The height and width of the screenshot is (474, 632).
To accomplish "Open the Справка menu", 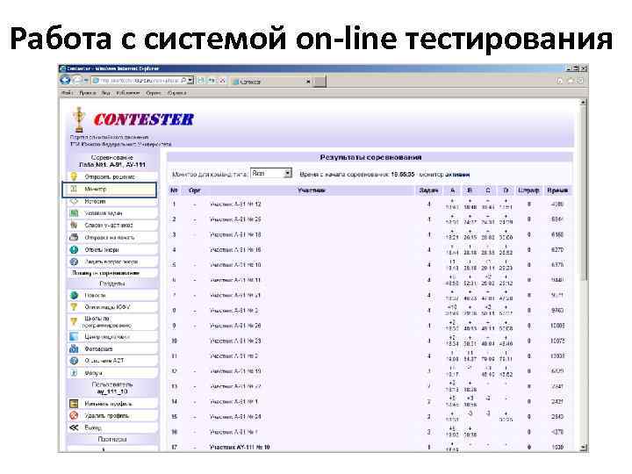I will (x=177, y=93).
